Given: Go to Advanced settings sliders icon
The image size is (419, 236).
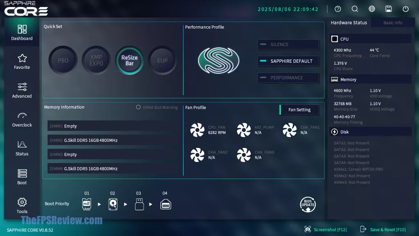Looking at the screenshot, I should [x=22, y=91].
